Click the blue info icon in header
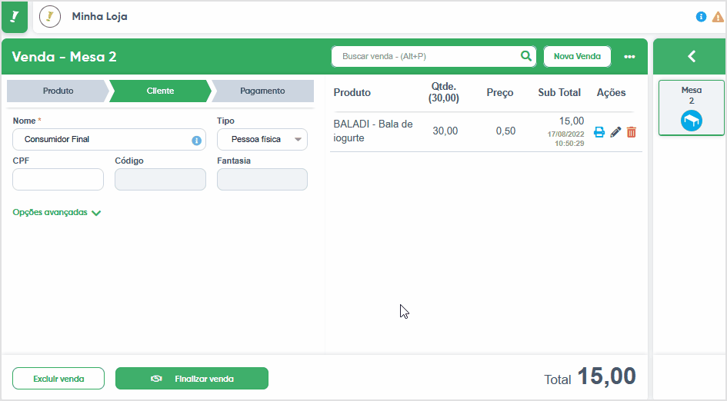 pyautogui.click(x=701, y=17)
